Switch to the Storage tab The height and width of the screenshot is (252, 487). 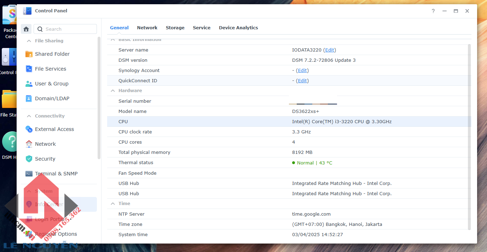175,28
